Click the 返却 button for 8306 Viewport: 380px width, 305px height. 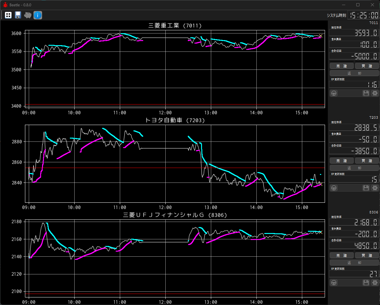click(x=354, y=263)
